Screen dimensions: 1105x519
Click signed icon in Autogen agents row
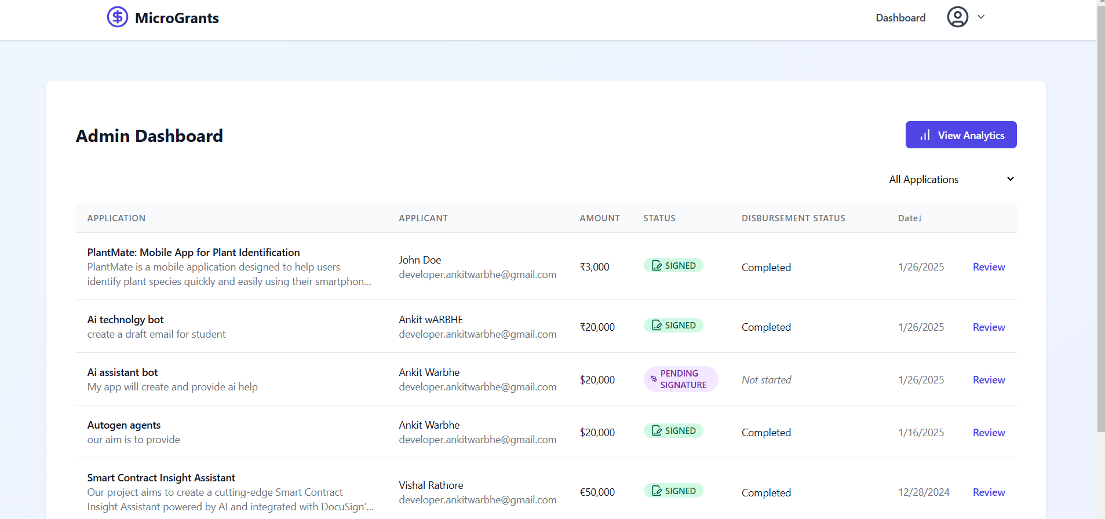[657, 431]
